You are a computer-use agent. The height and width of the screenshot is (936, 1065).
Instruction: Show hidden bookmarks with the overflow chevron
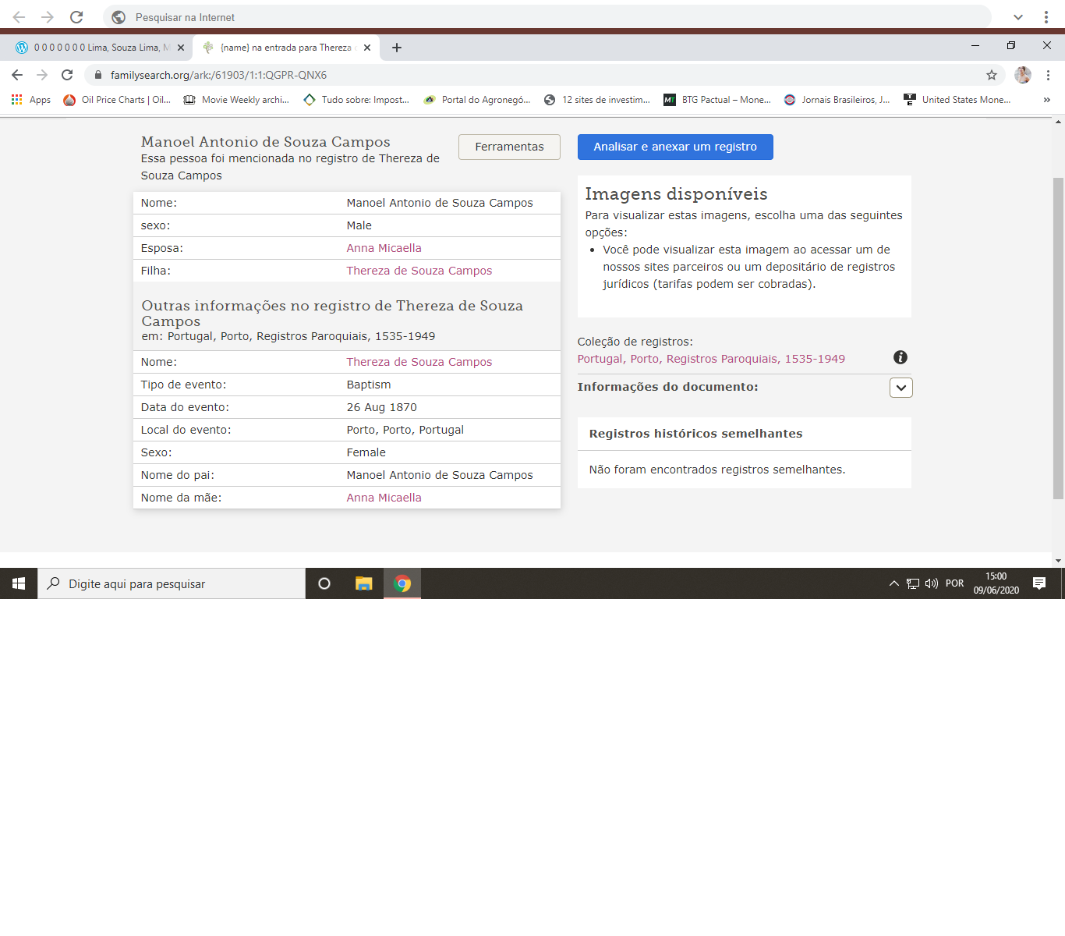[x=1046, y=100]
